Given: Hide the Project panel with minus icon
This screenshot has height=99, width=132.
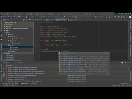Looking at the screenshot, I should (32, 20).
